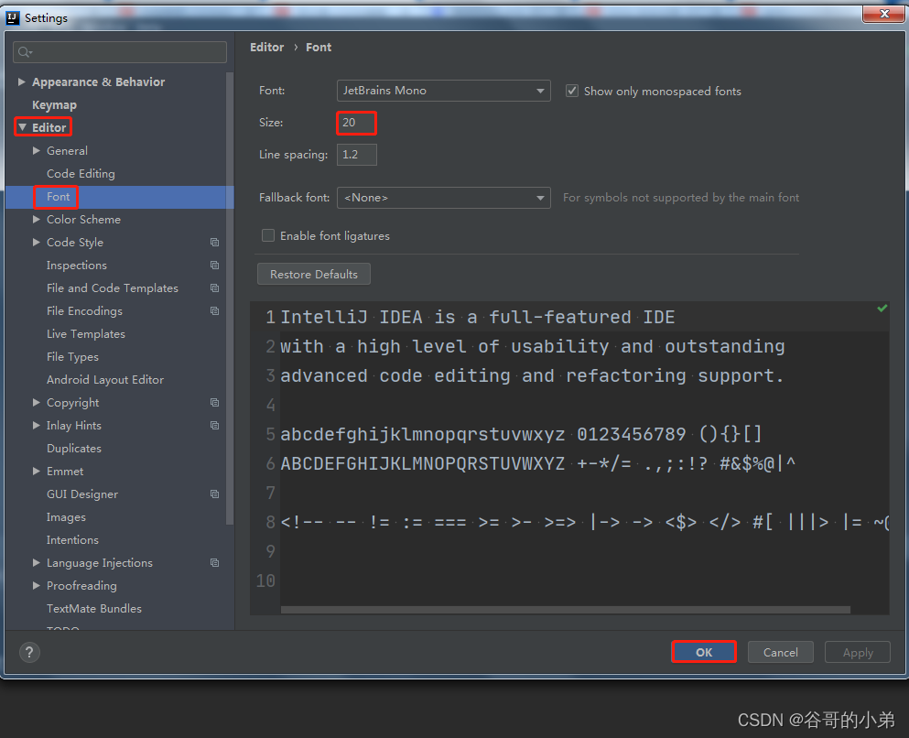Click green checkmark in font preview

(x=882, y=309)
